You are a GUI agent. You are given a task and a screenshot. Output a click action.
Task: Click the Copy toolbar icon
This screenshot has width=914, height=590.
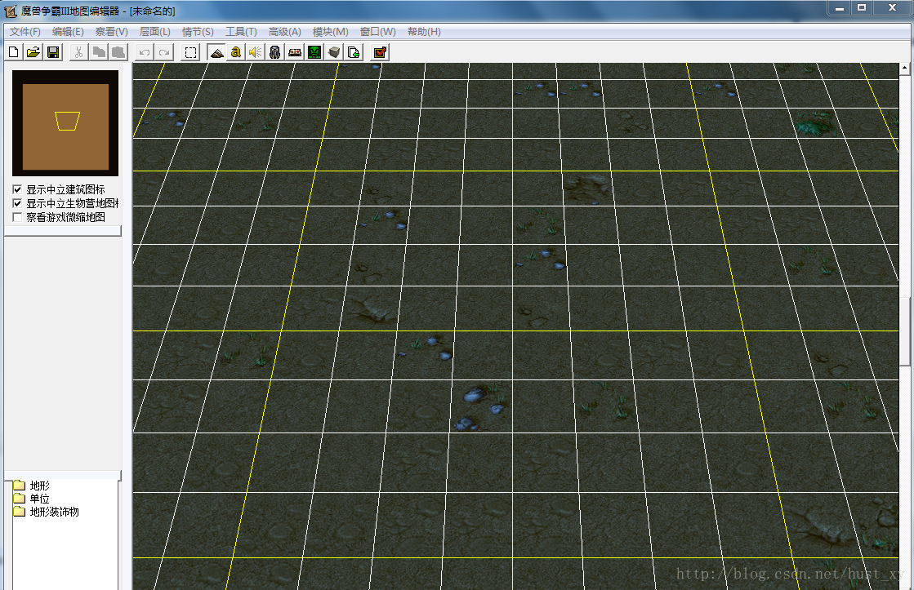[x=99, y=52]
